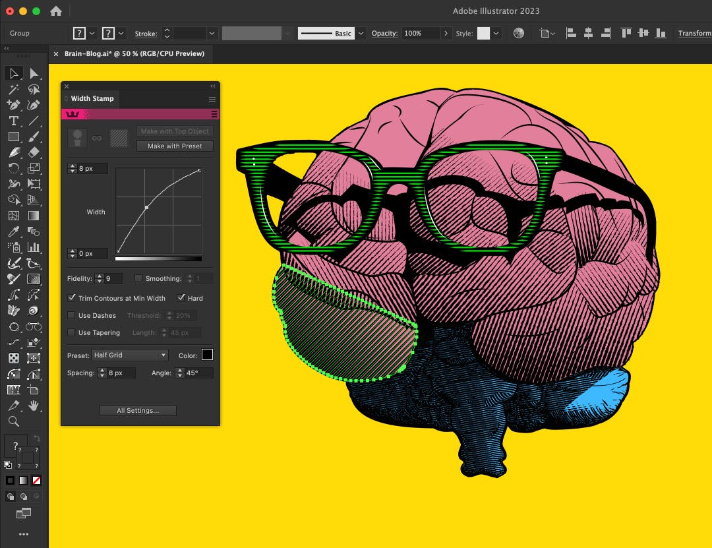Uncheck Trim Contours at Min Width
712x548 pixels.
(72, 298)
